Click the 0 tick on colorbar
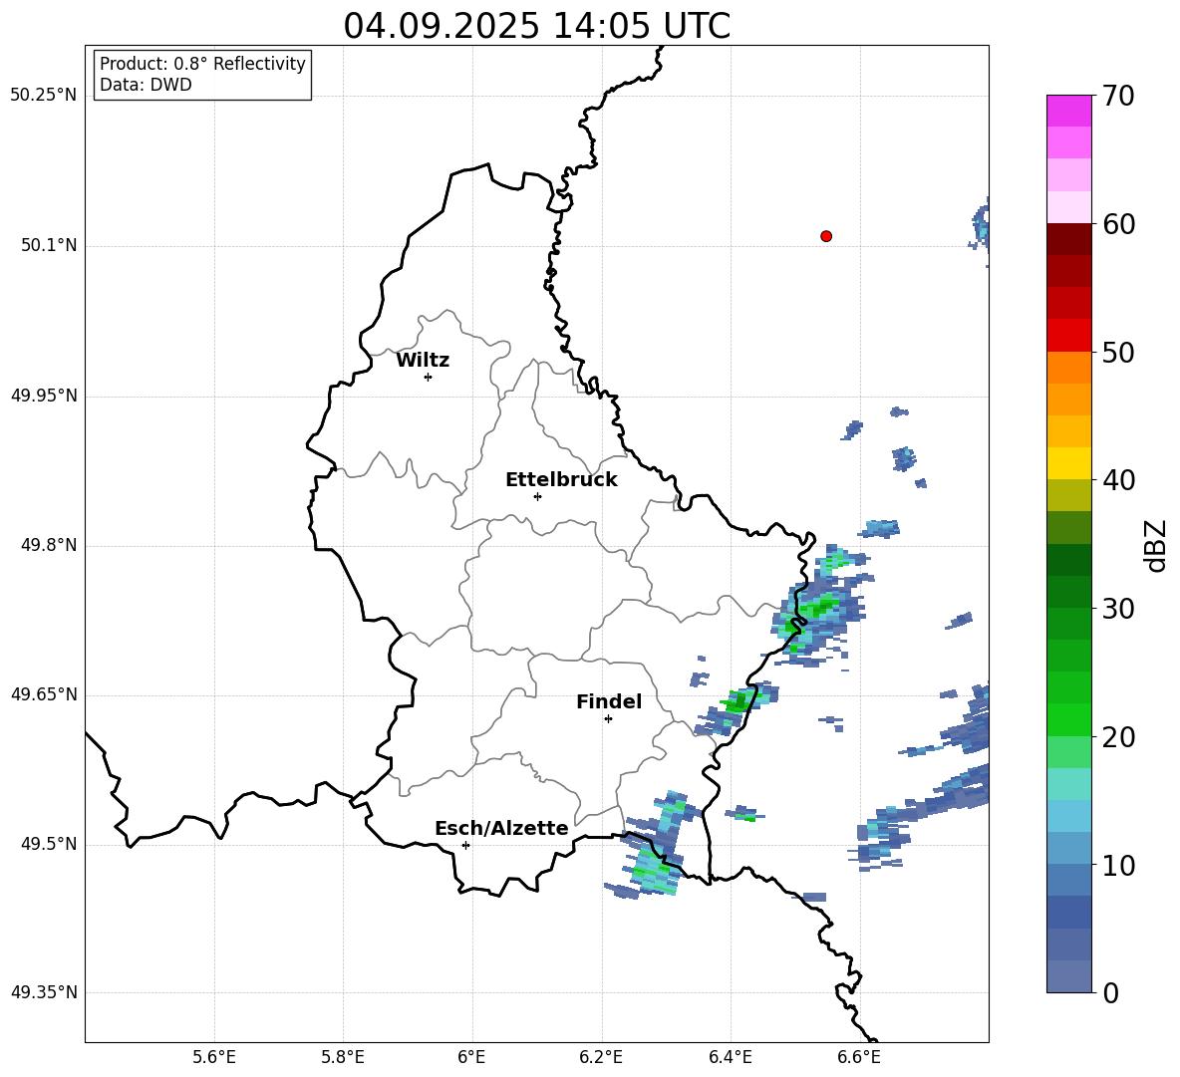Image resolution: width=1180 pixels, height=1077 pixels. (1110, 992)
